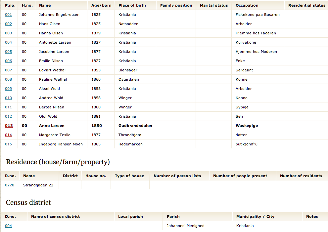Open person record 002
This screenshot has width=328, height=232.
click(x=8, y=24)
